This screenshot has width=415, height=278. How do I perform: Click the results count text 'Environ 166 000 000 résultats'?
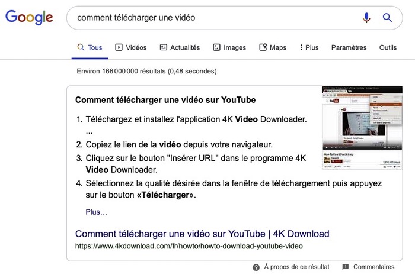[x=121, y=72]
